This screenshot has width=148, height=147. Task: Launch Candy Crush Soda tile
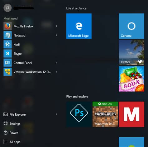tap(131, 79)
